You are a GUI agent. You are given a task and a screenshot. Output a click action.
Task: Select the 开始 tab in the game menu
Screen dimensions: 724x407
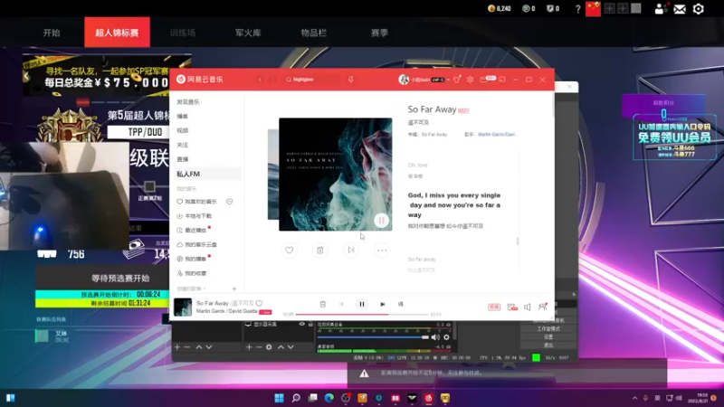pyautogui.click(x=52, y=33)
